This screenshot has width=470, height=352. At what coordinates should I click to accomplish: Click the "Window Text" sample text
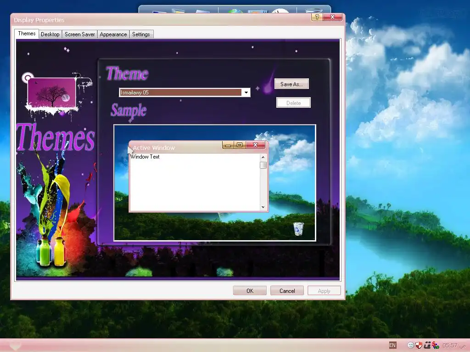(x=145, y=157)
